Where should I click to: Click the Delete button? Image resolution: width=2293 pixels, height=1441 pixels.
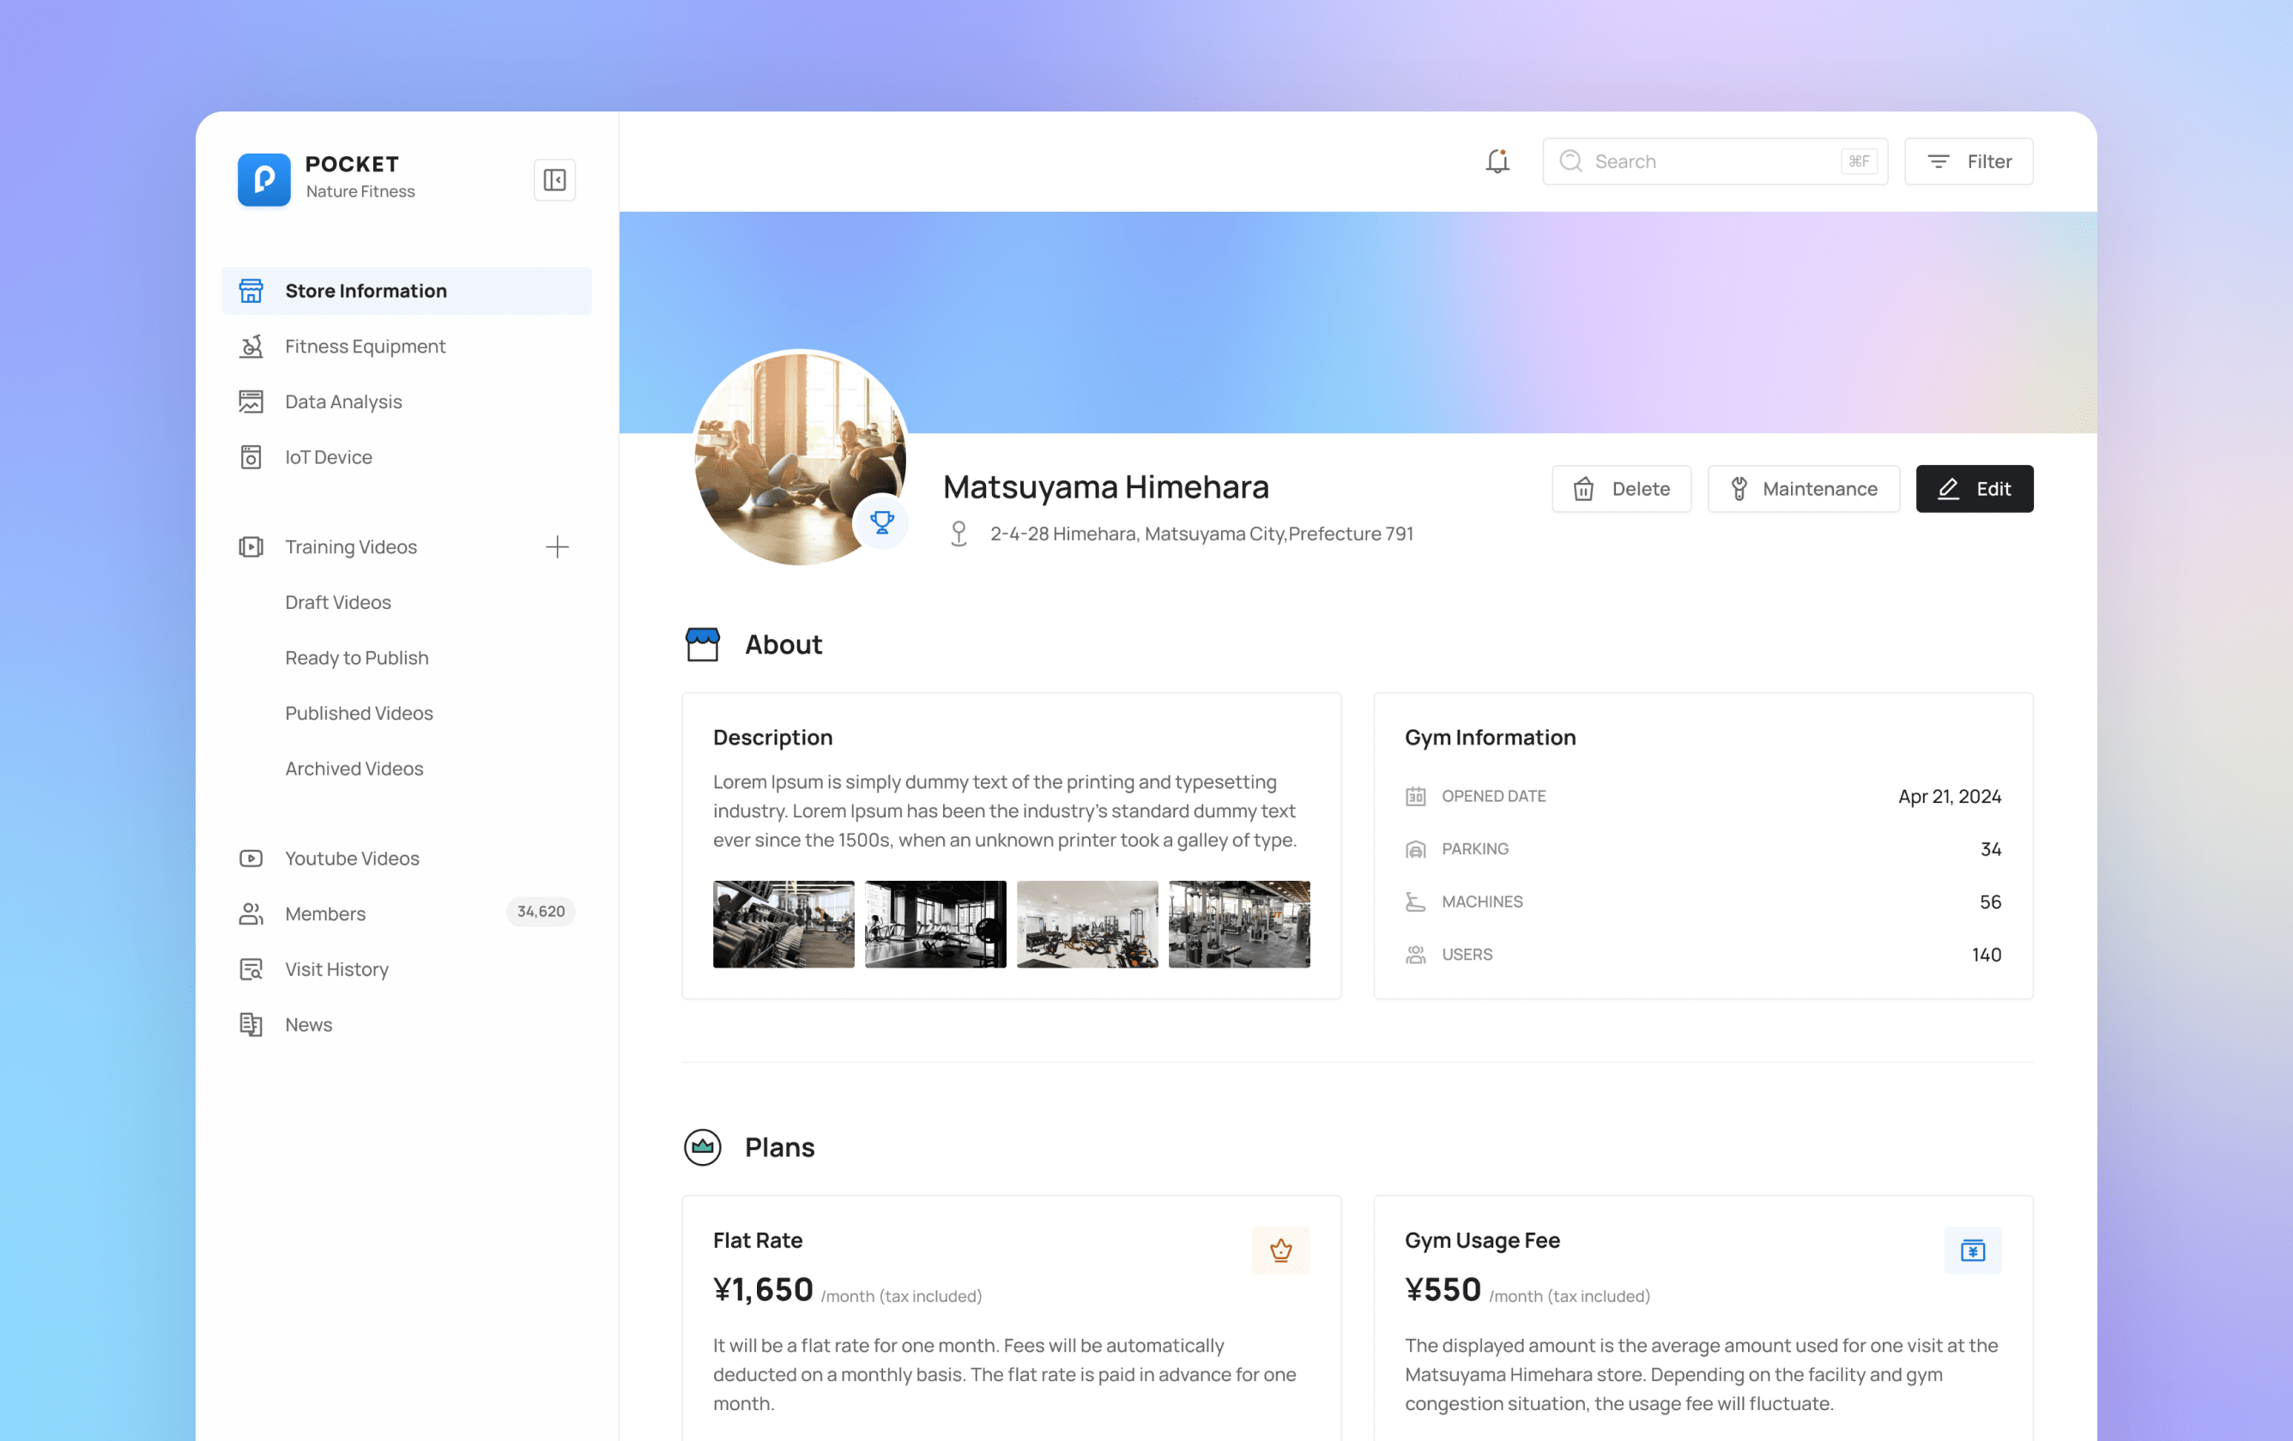click(x=1621, y=488)
